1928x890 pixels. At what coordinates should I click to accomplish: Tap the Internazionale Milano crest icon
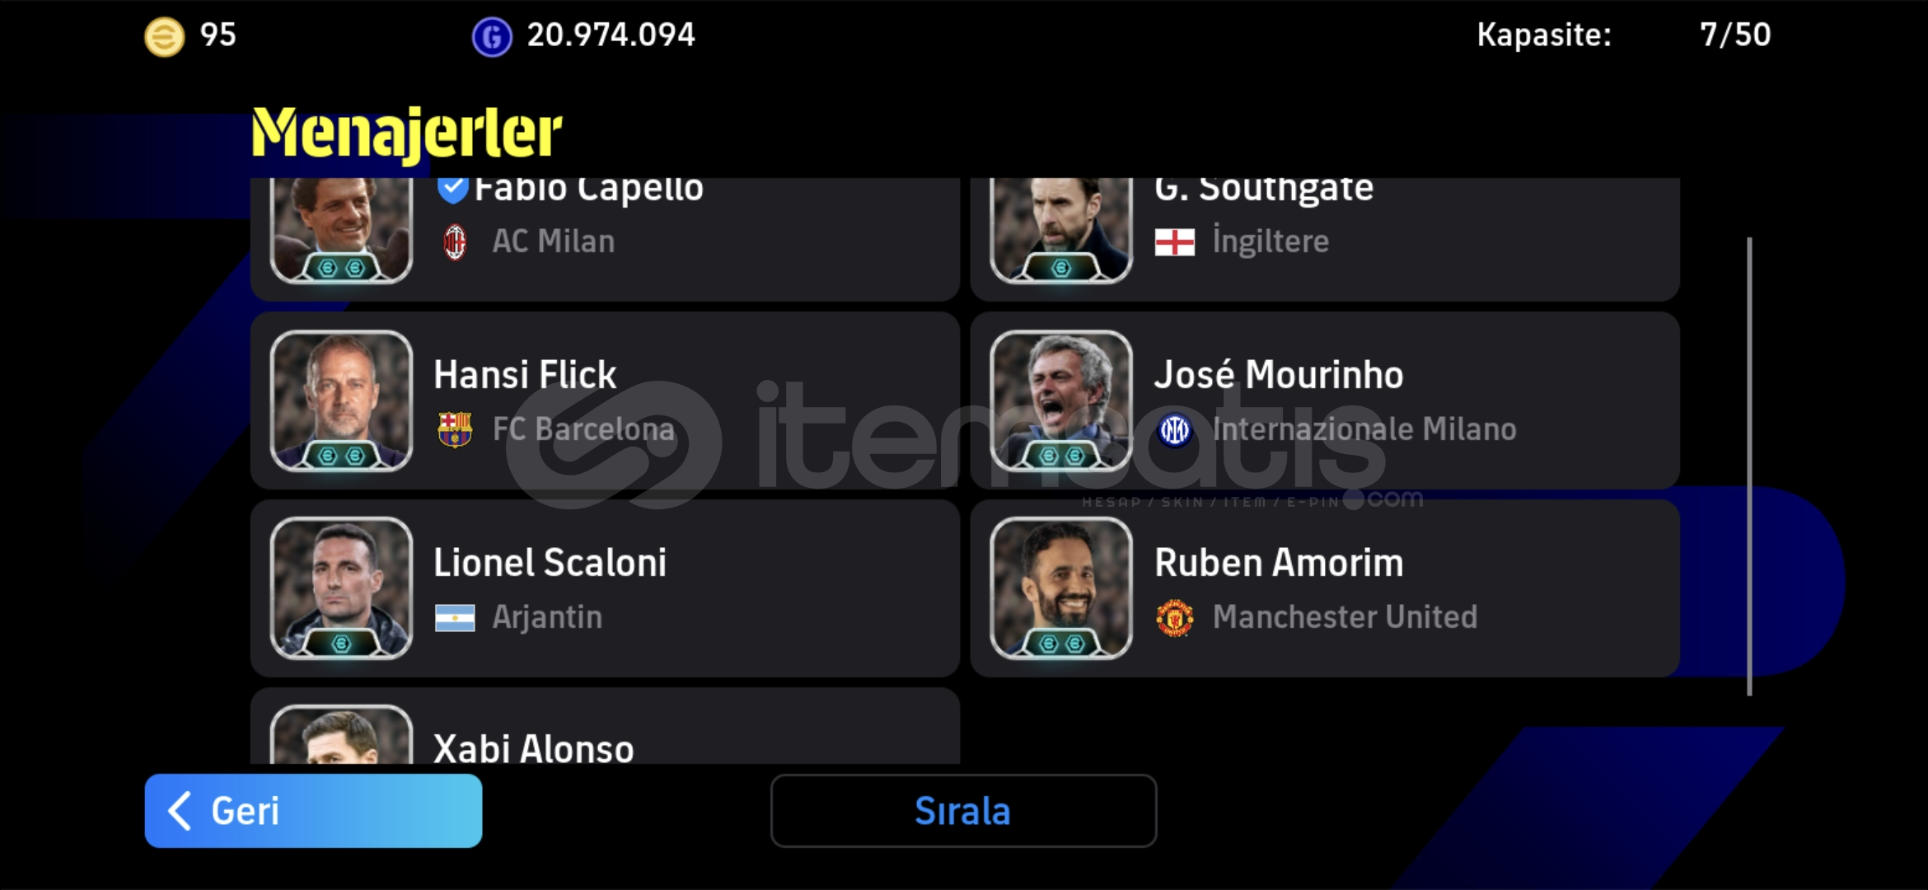pos(1175,429)
